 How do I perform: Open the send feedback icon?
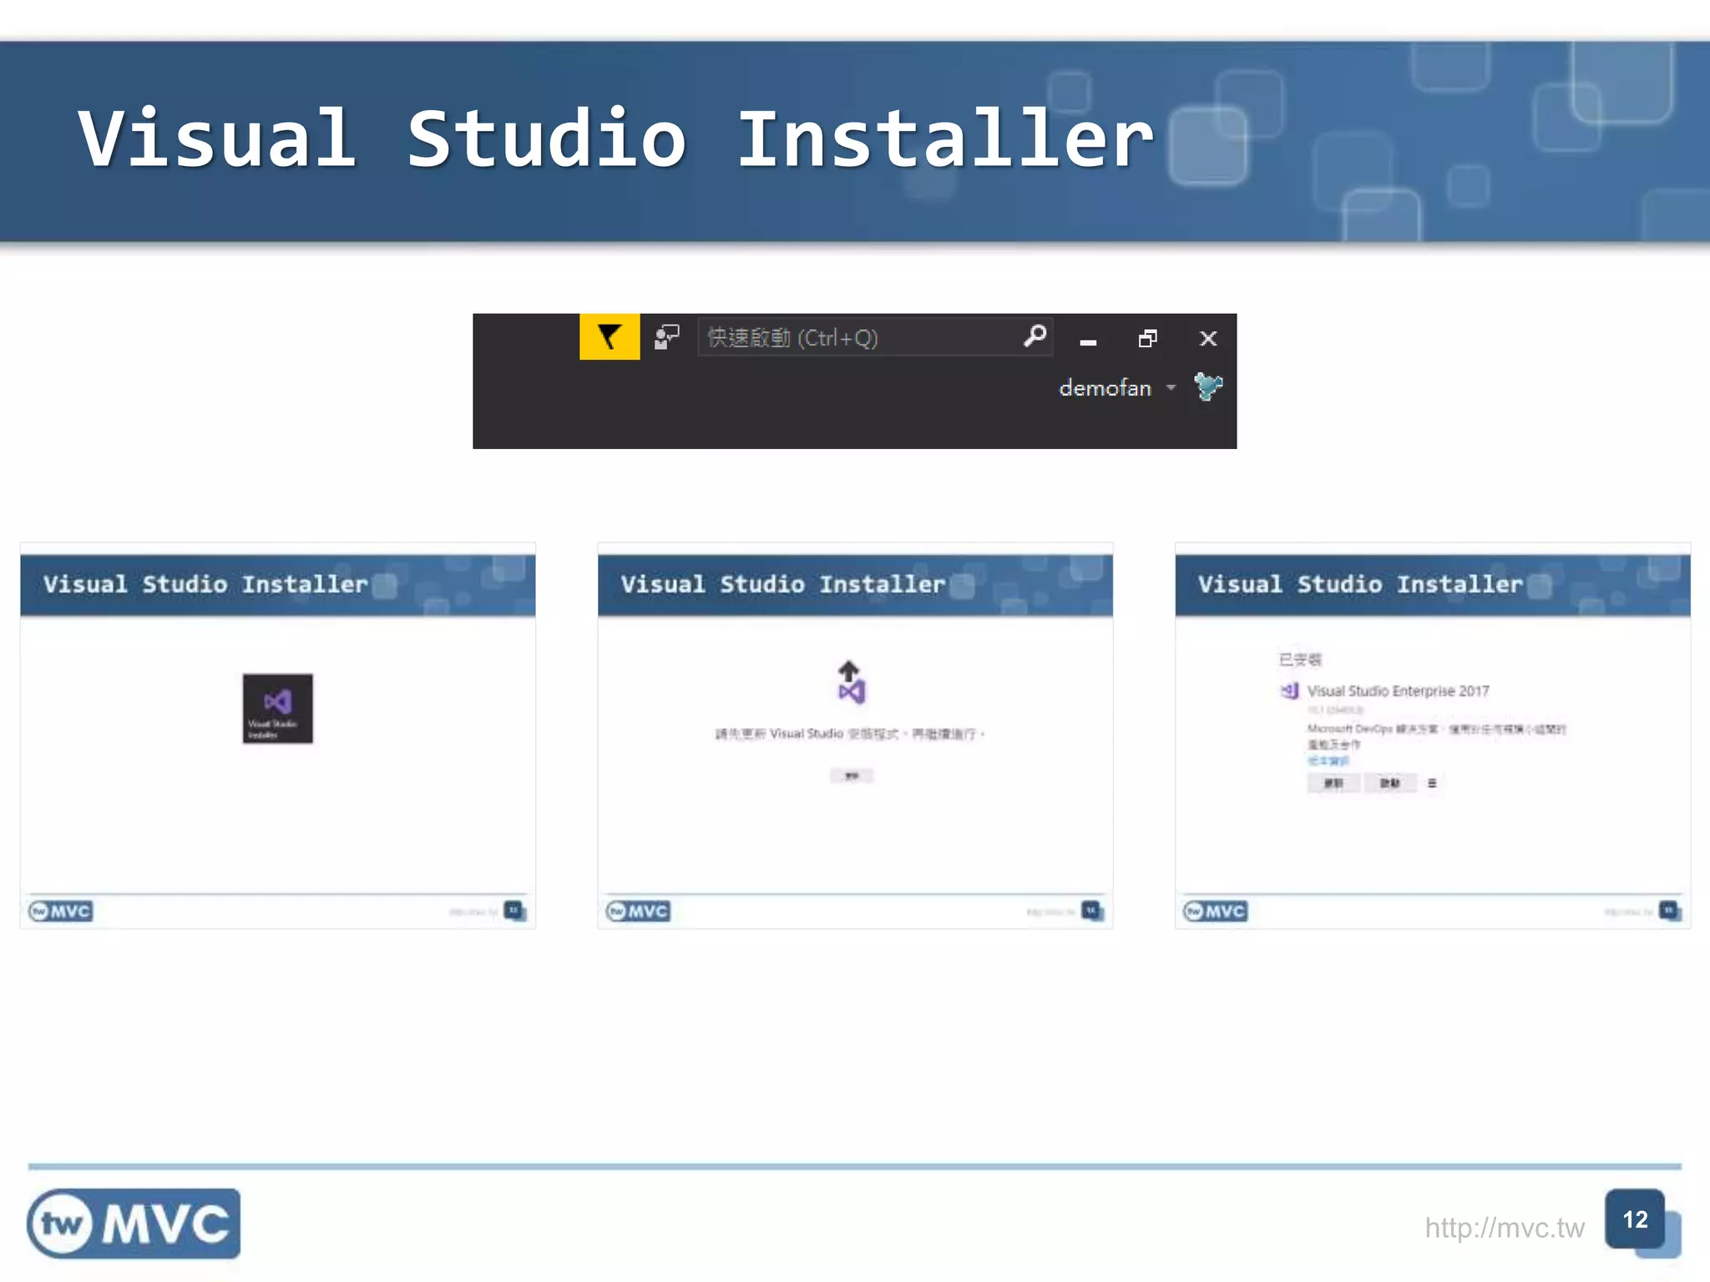click(666, 337)
